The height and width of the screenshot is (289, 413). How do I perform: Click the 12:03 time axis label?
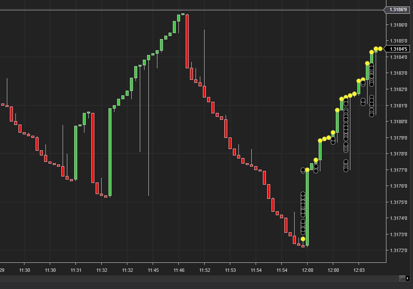click(359, 270)
